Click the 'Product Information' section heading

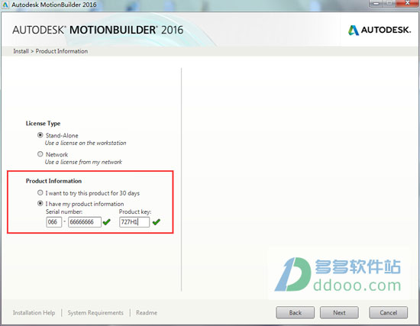(53, 181)
